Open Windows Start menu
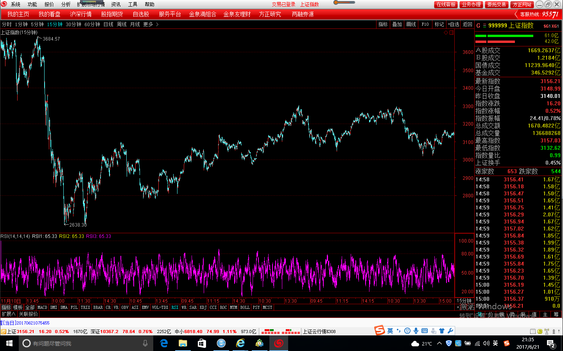 click(x=9, y=343)
